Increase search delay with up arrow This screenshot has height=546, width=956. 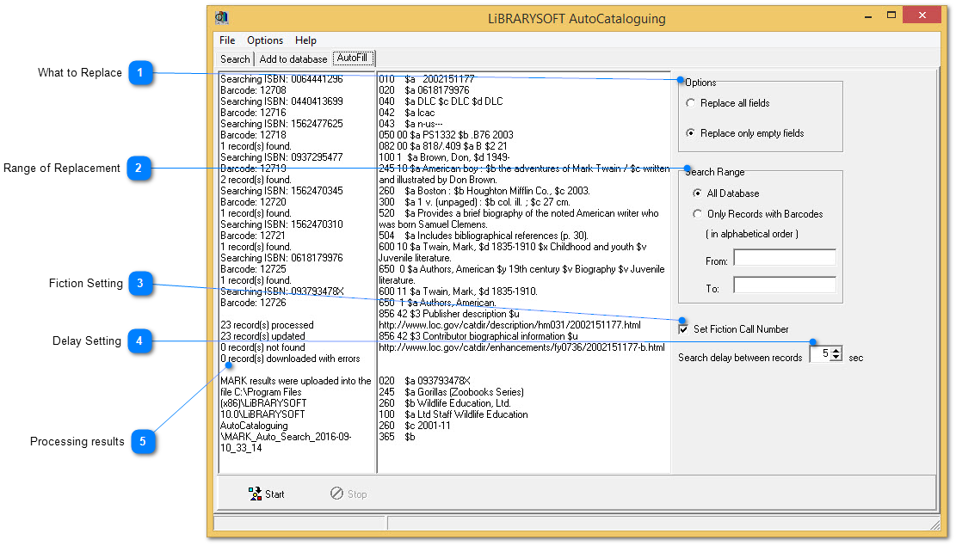click(836, 350)
